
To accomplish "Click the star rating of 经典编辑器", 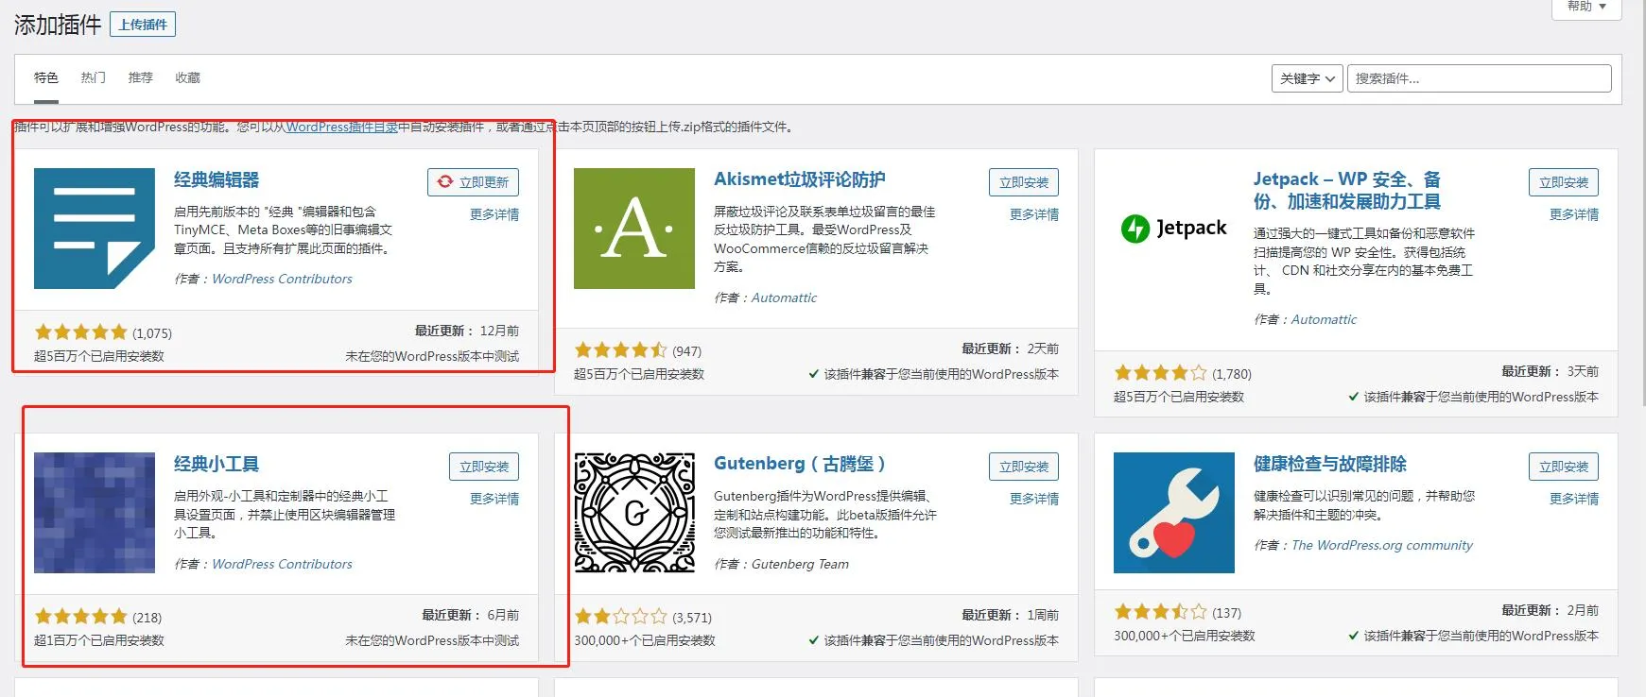I will [x=81, y=332].
